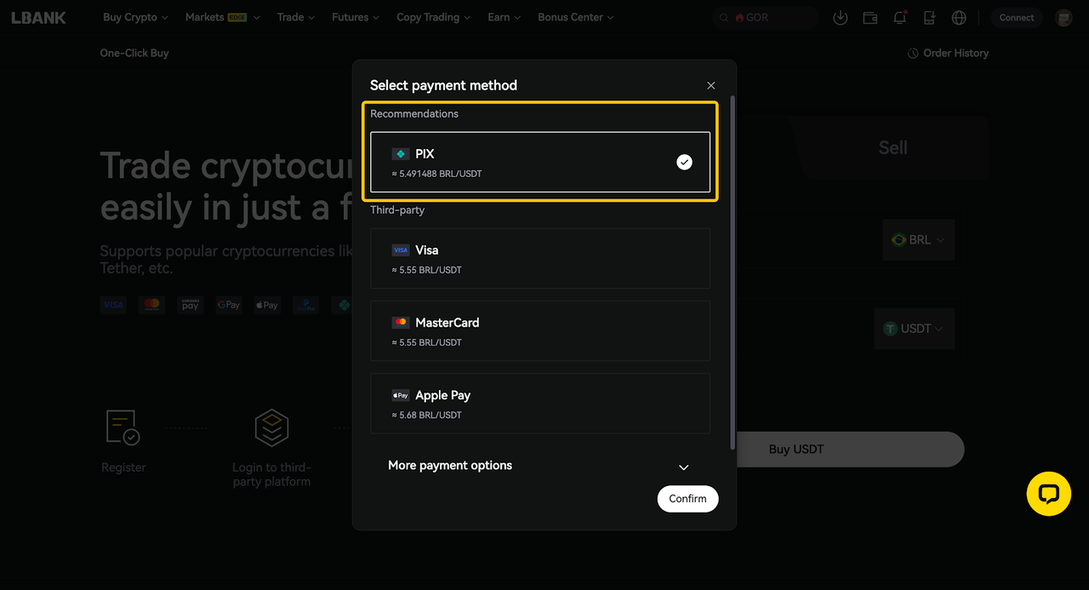1089x590 pixels.
Task: Expand More payment options
Action: click(540, 466)
